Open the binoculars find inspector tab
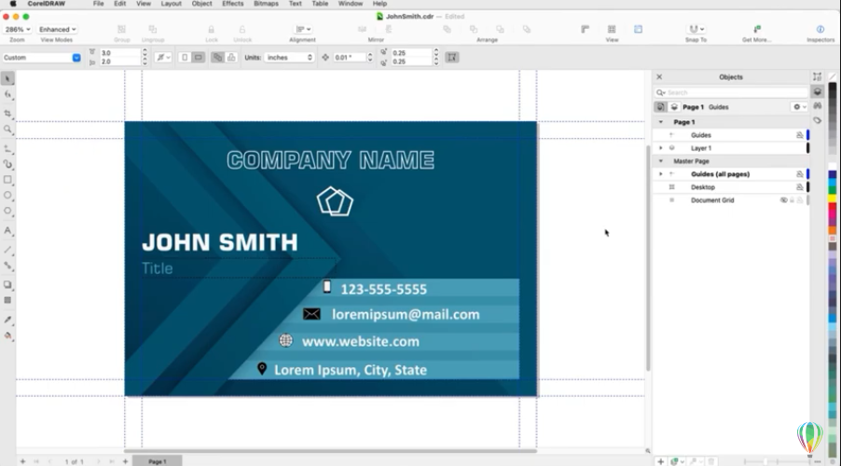The width and height of the screenshot is (841, 466). [x=818, y=106]
